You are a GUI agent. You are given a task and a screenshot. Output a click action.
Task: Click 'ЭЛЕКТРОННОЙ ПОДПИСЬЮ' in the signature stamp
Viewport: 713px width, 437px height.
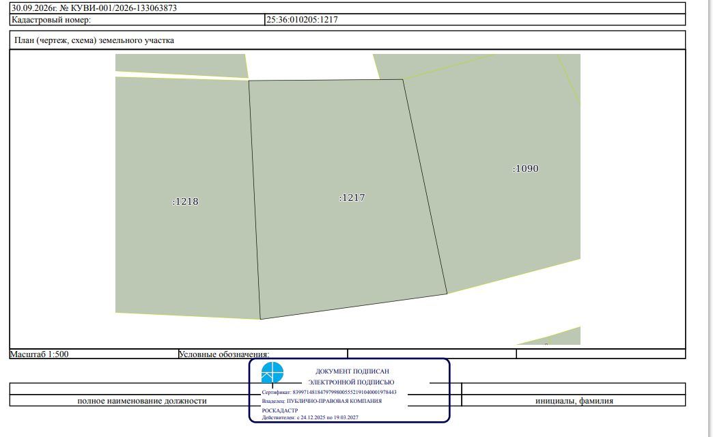click(352, 382)
